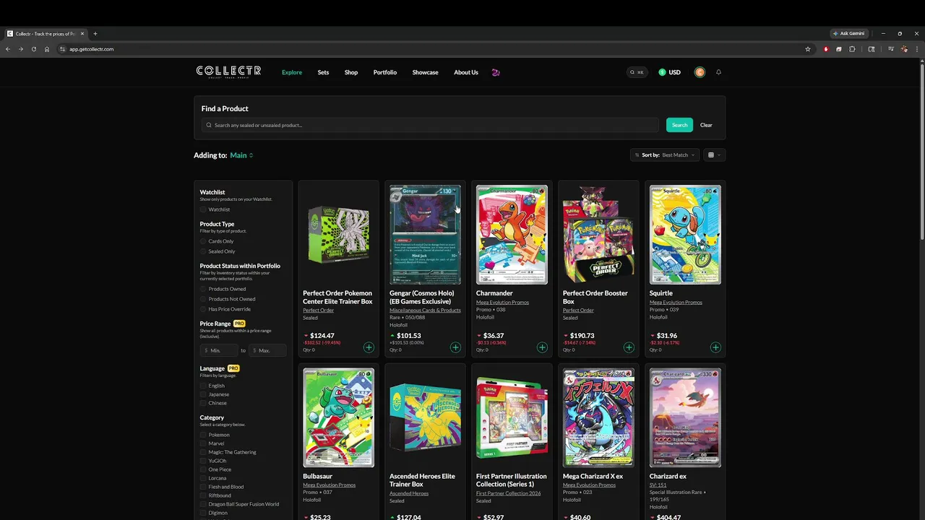925x520 pixels.
Task: Add Perfect Order Pokemon Center Elite Trainer Box
Action: coord(369,347)
